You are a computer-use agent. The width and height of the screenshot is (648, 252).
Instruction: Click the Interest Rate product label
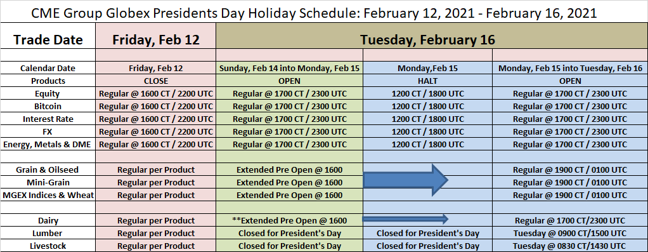(x=48, y=119)
